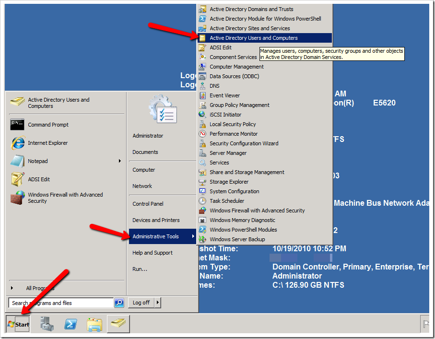This screenshot has width=435, height=339.
Task: Select the Services label in the submenu
Action: [219, 163]
